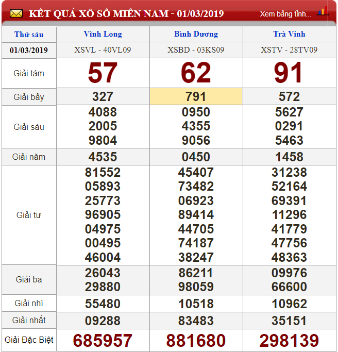Click Giải bảy number 327

click(103, 97)
